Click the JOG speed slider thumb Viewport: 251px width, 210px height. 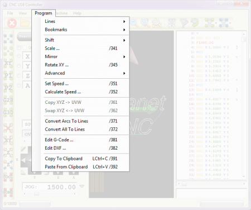[x=36, y=194]
